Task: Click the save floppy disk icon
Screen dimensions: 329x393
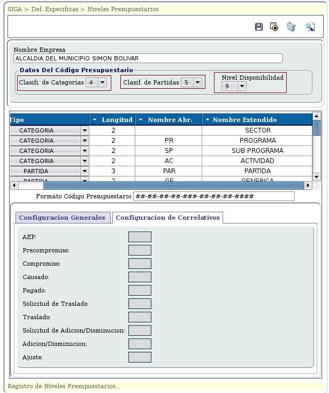Action: (259, 27)
